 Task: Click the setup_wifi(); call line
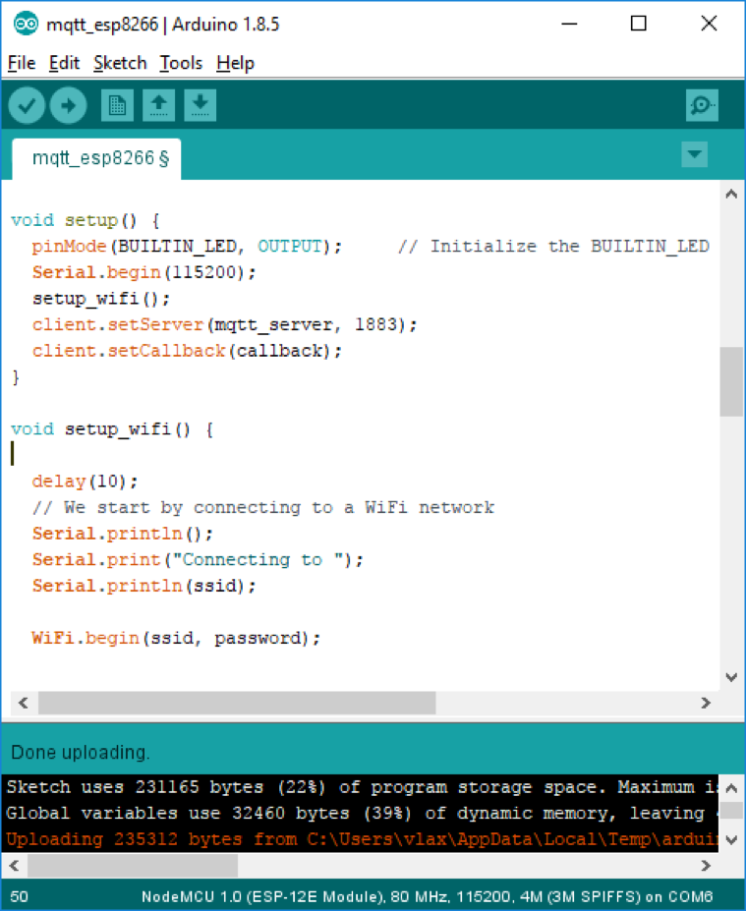click(101, 299)
